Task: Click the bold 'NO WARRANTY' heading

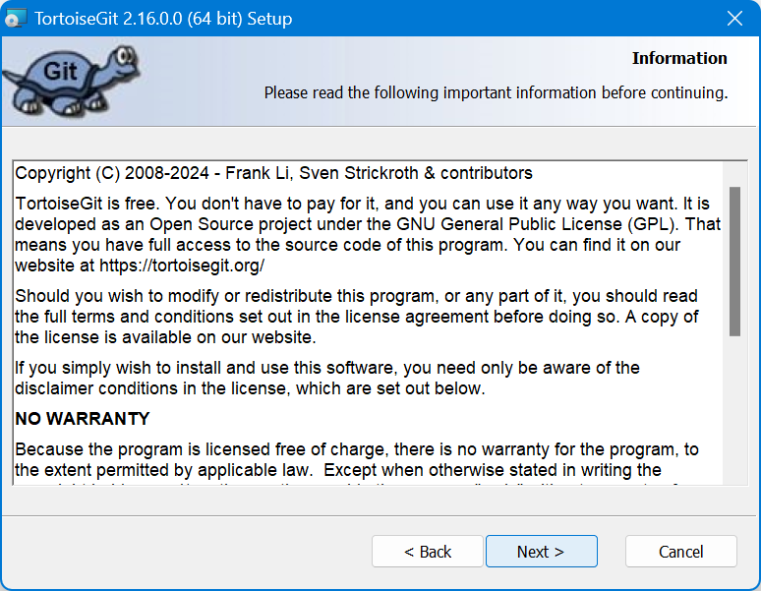Action: (x=83, y=419)
